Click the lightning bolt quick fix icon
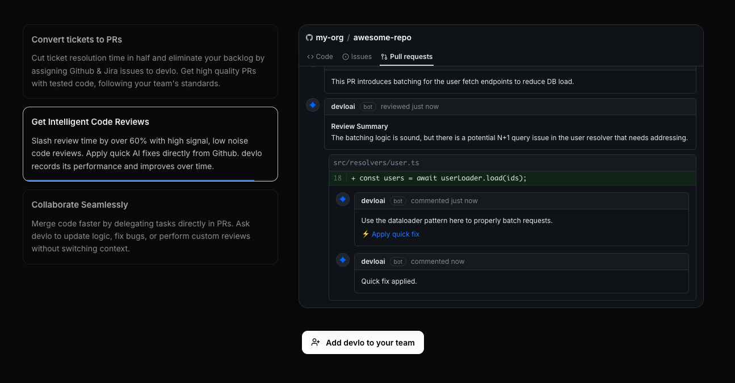This screenshot has height=383, width=735. tap(366, 234)
